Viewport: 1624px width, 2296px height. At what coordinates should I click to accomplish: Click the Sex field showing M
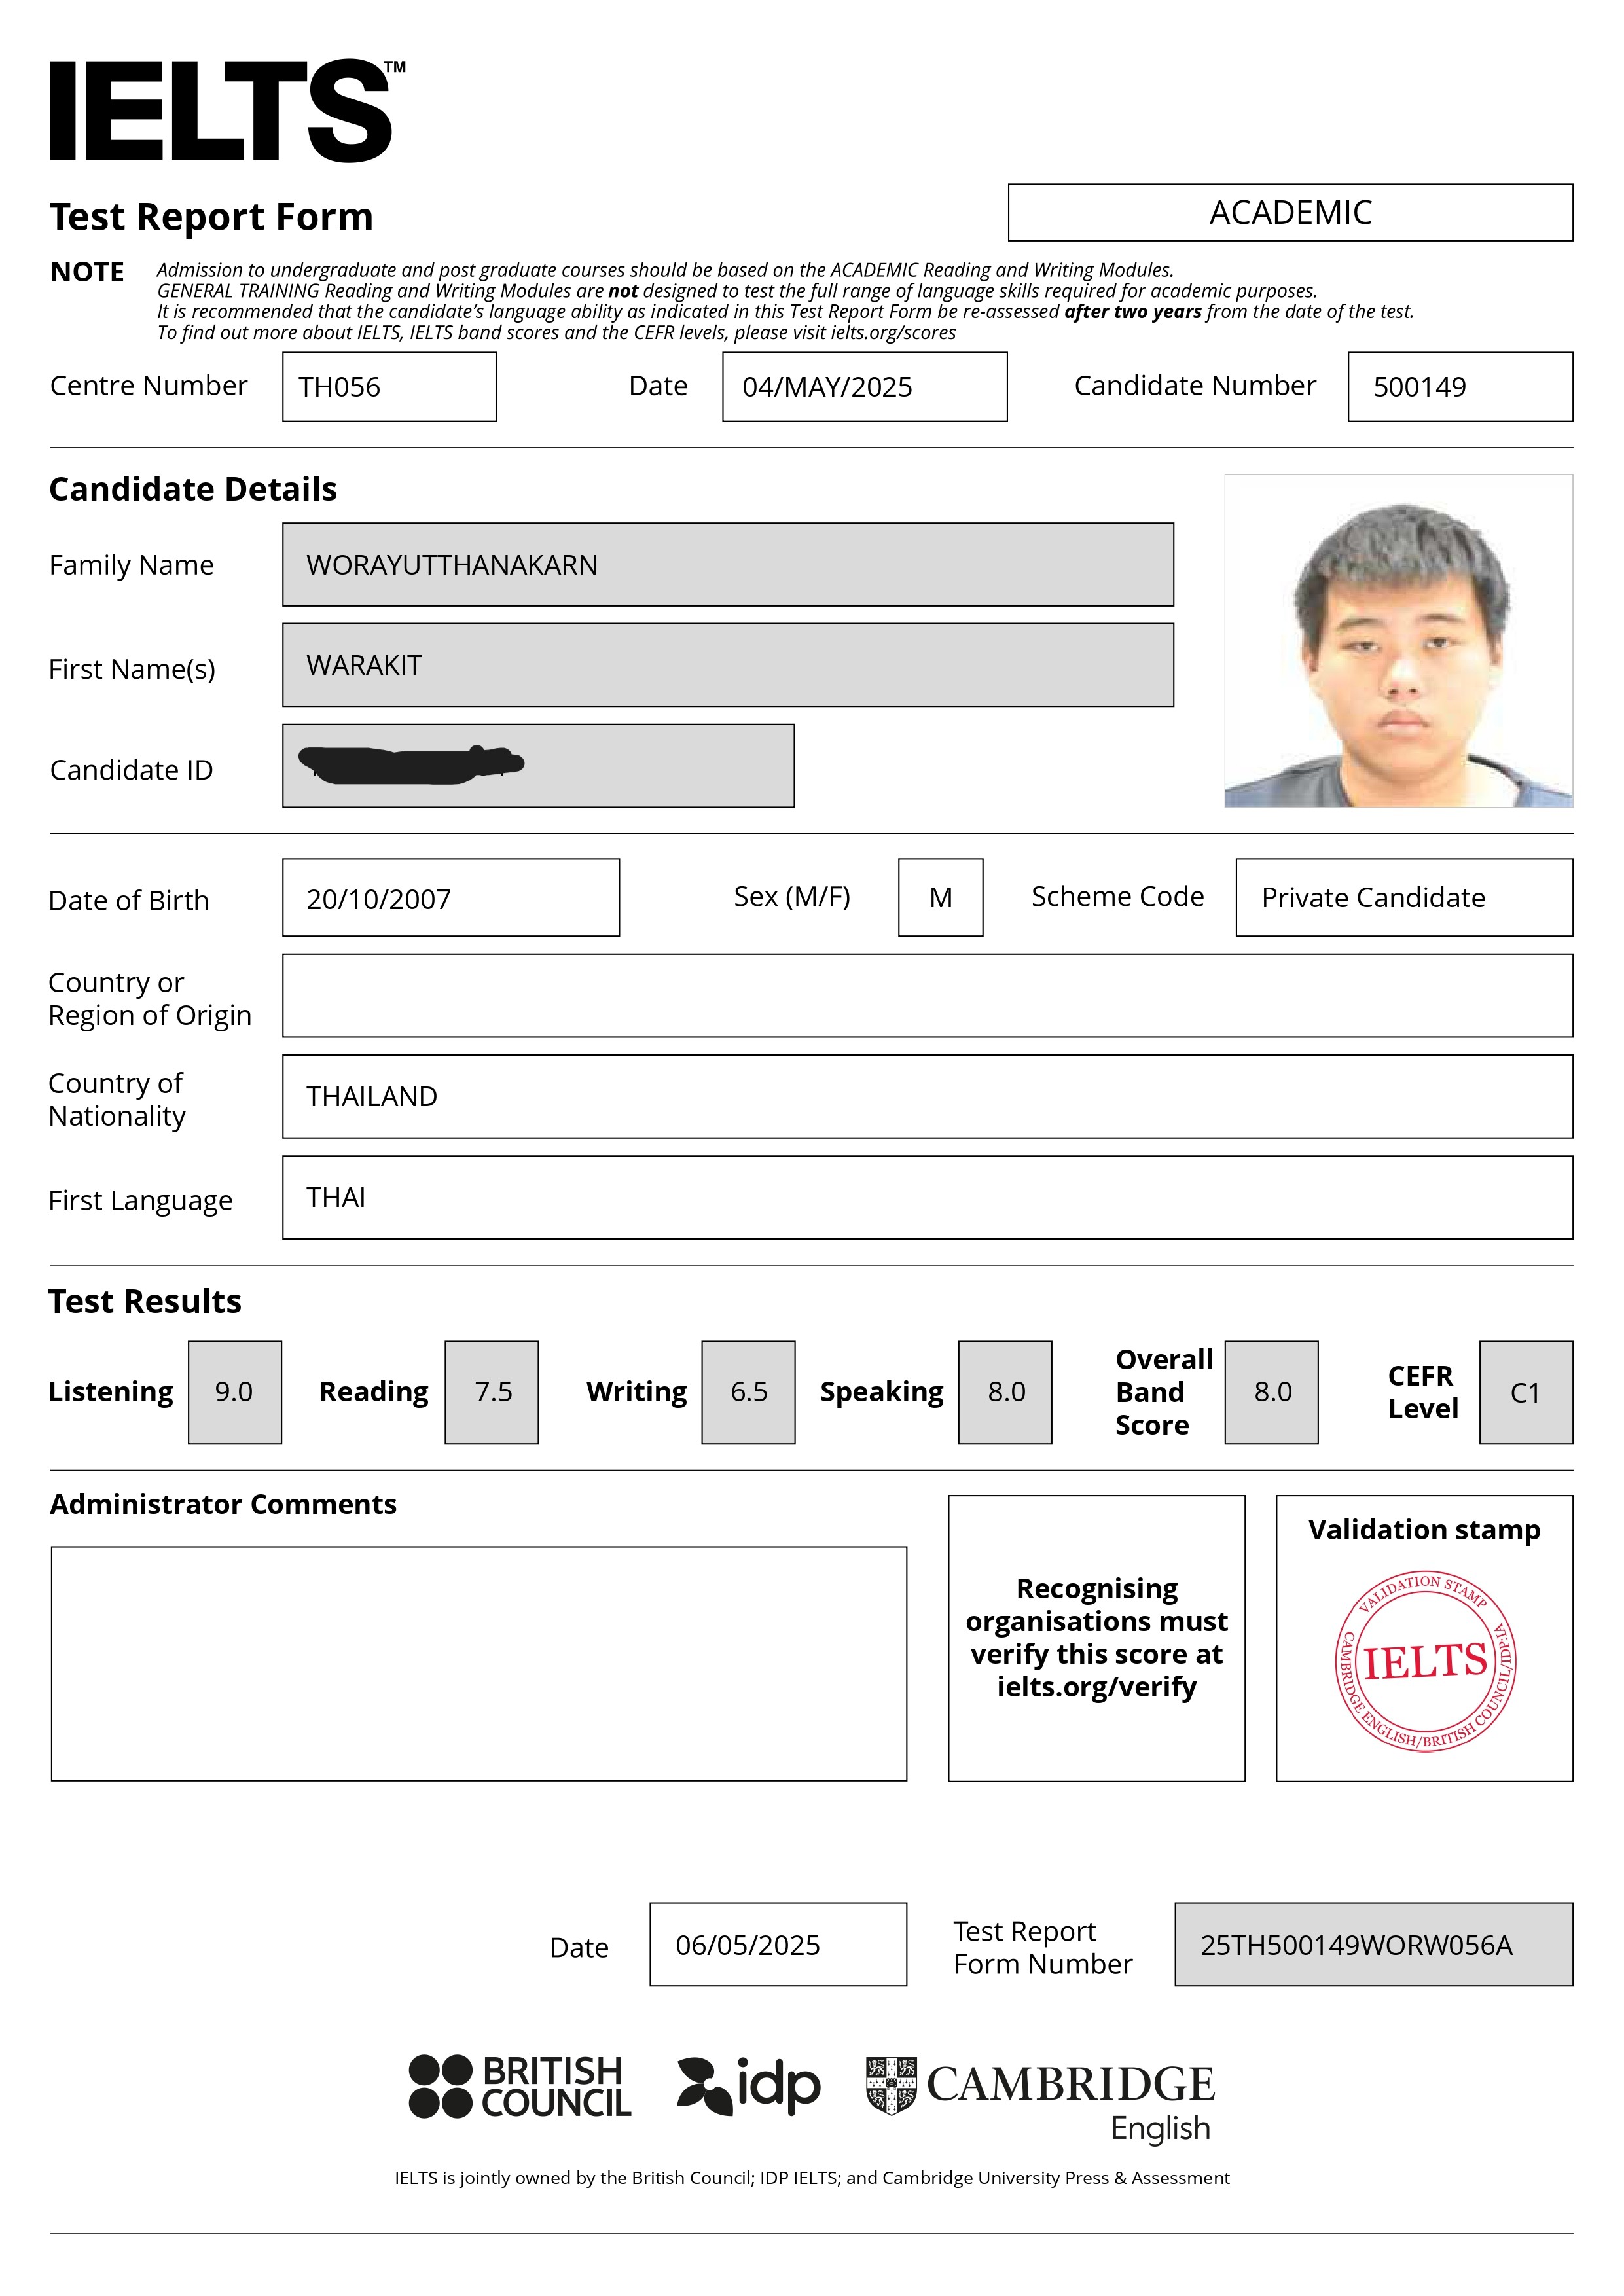pyautogui.click(x=940, y=898)
